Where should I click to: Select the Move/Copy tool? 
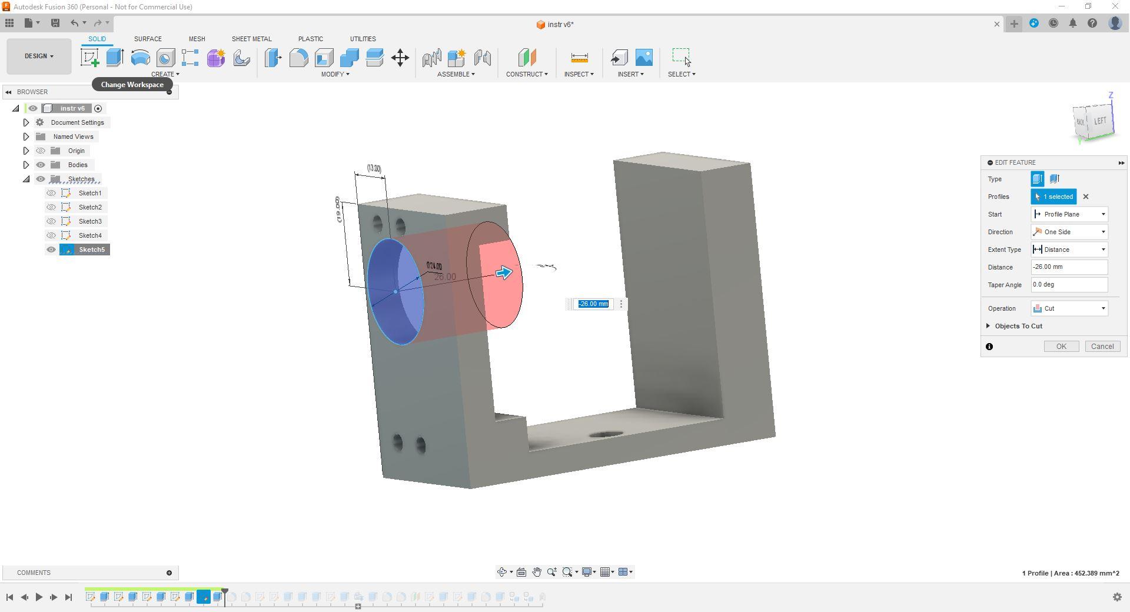tap(400, 58)
